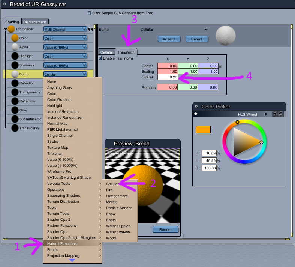
Task: Click the Subsurface Sc channel sphere icon
Action: click(15, 119)
